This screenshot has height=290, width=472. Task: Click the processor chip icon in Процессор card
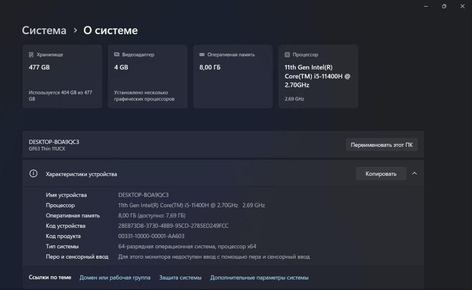tap(287, 55)
